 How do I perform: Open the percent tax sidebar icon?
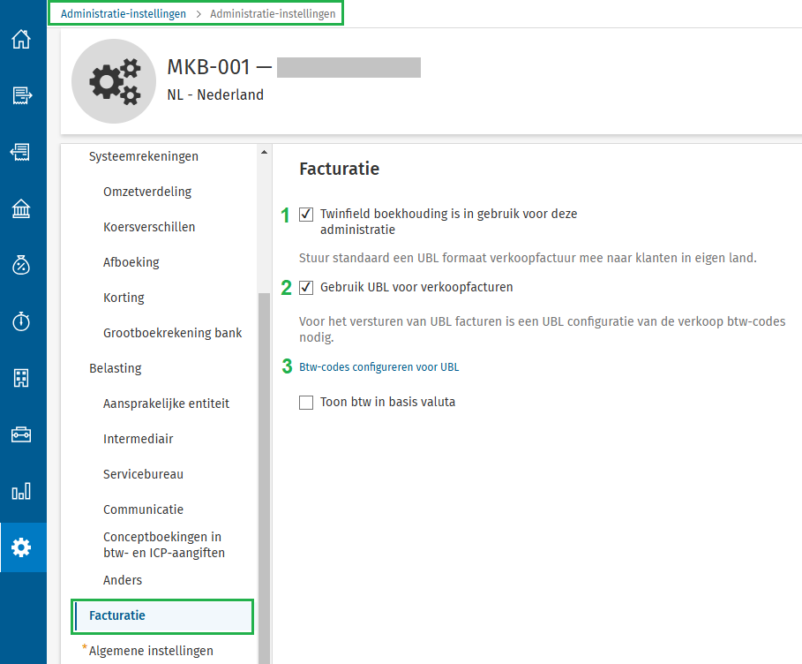[x=21, y=265]
